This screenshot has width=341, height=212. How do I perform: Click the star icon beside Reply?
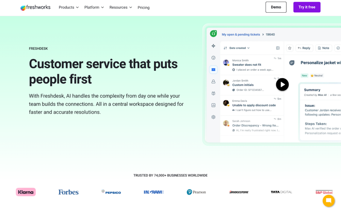click(x=290, y=48)
